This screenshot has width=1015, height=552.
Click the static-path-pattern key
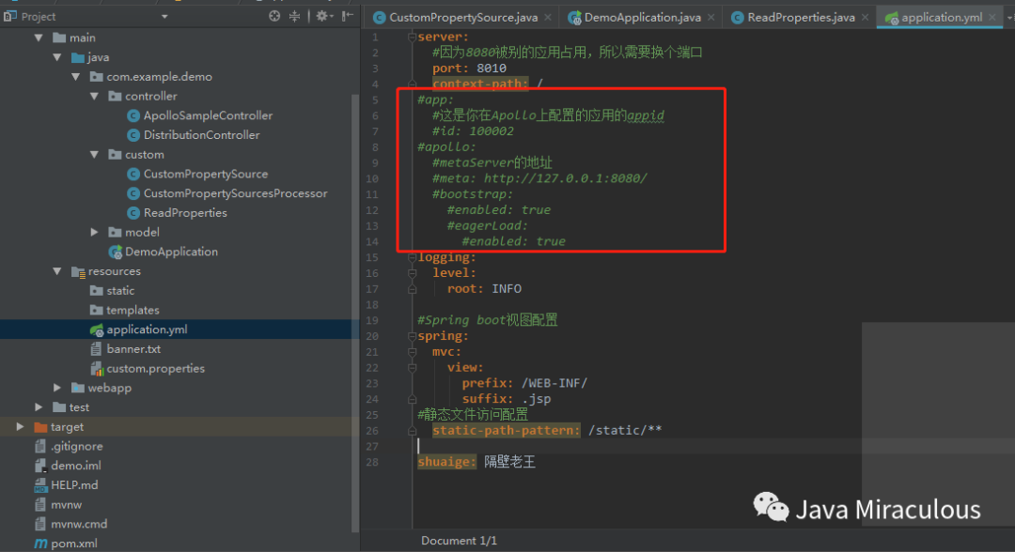507,431
